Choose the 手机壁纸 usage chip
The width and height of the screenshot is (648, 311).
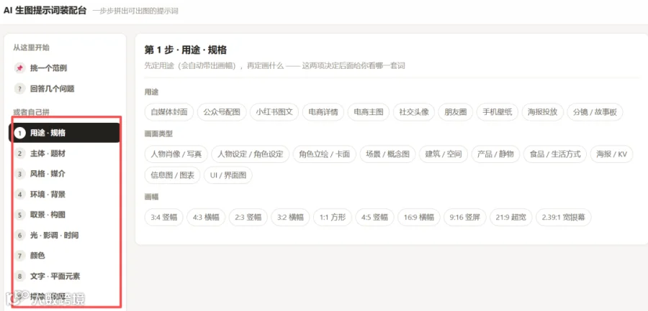(x=497, y=112)
